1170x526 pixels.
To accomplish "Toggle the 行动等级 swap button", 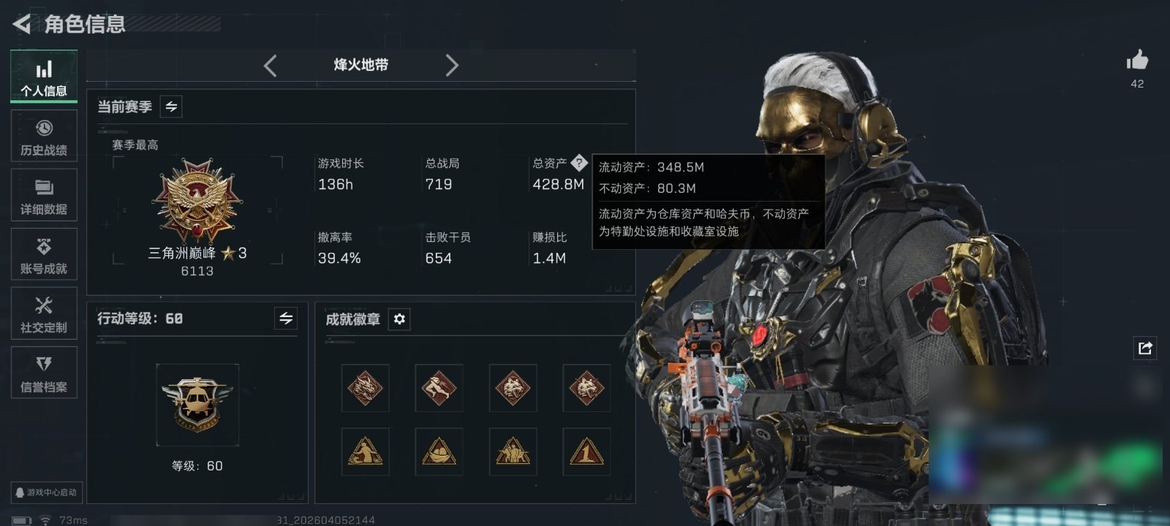I will point(286,319).
